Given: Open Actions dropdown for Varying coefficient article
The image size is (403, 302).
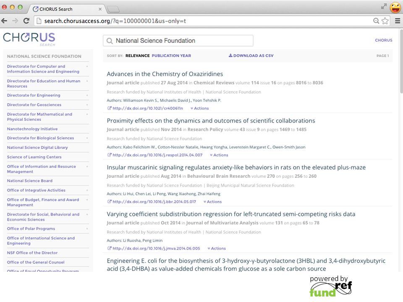Looking at the screenshot, I should pyautogui.click(x=217, y=249).
